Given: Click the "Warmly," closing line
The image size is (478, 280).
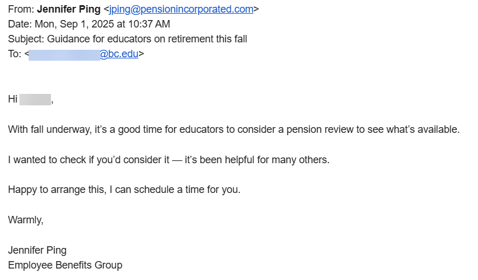Looking at the screenshot, I should click(x=26, y=220).
